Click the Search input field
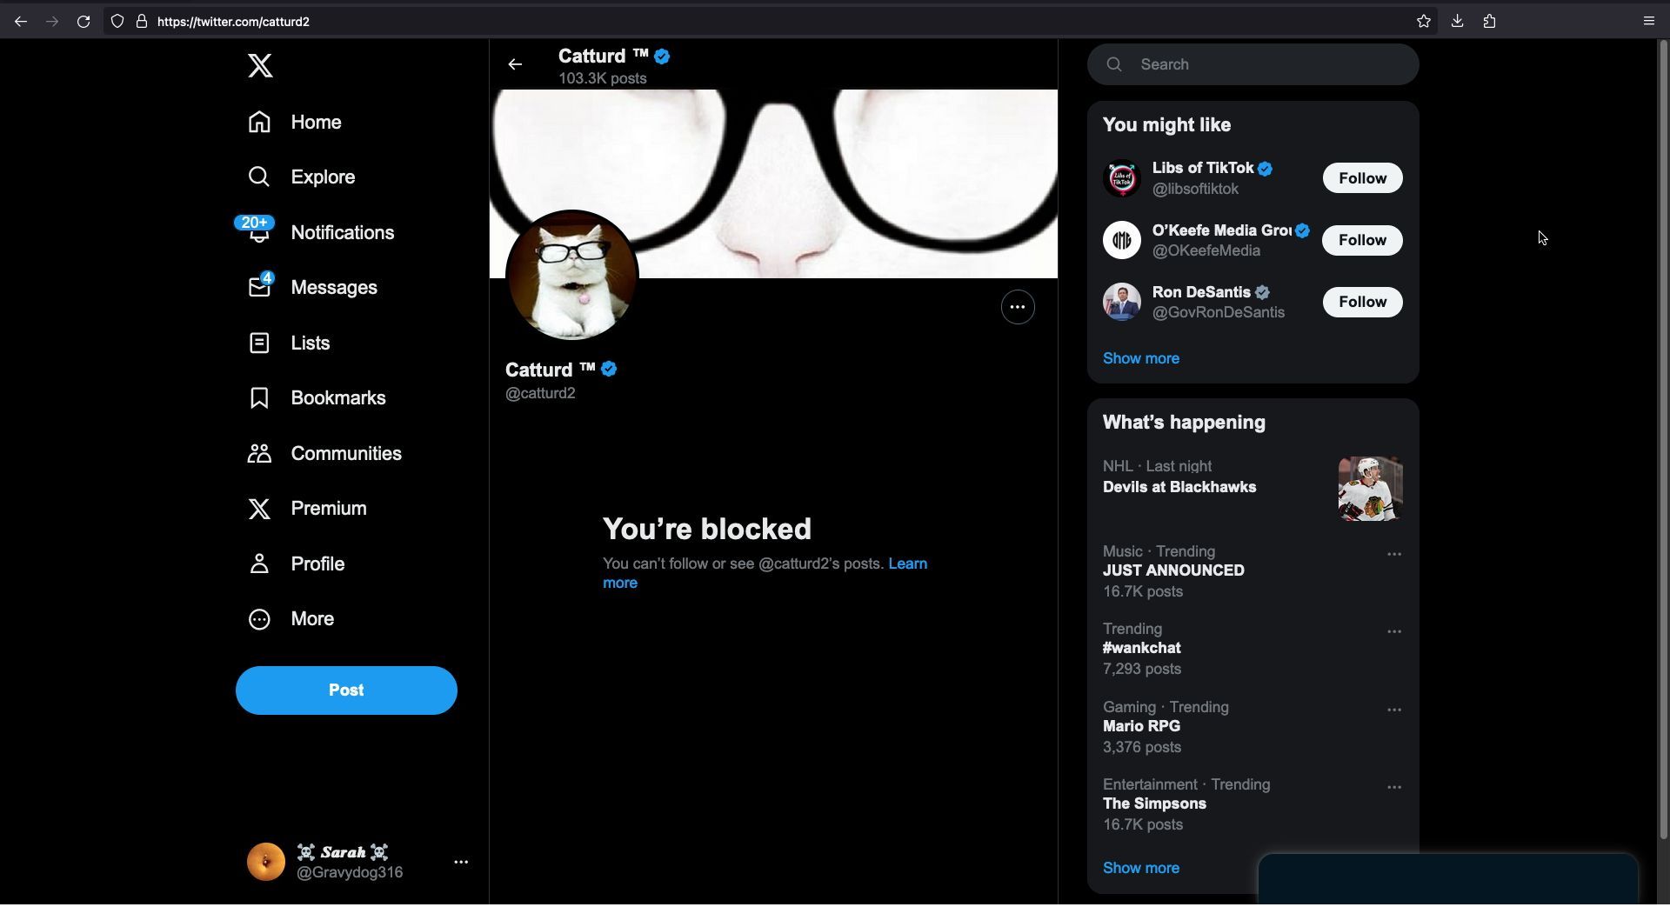The image size is (1670, 907). point(1261,64)
